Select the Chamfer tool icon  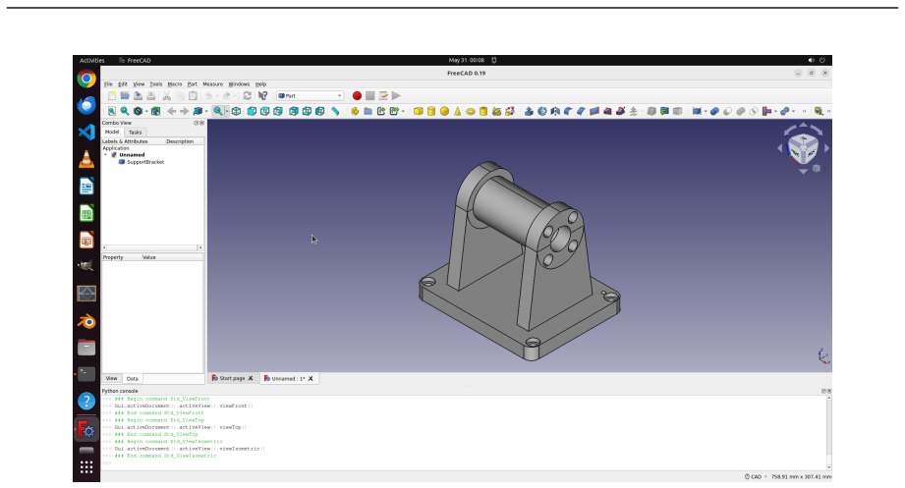pyautogui.click(x=581, y=111)
